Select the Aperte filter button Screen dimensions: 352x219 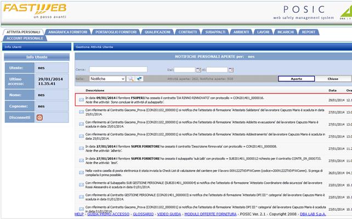tap(296, 79)
